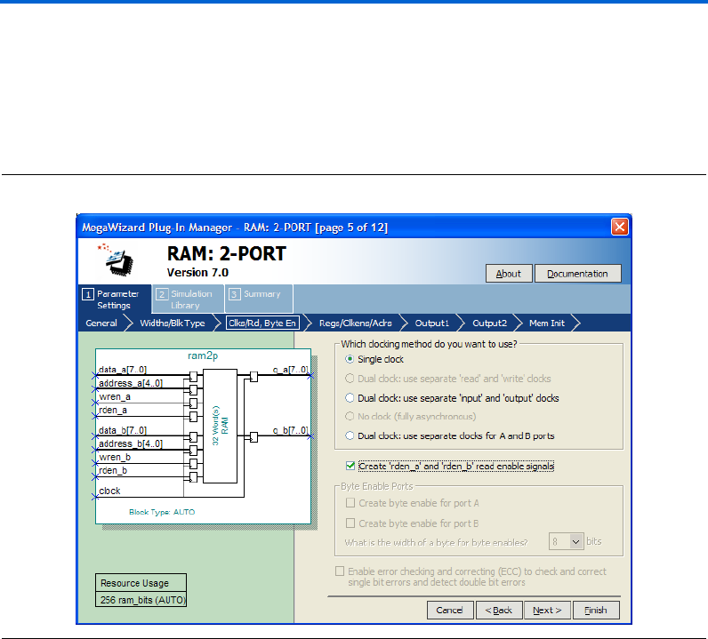Click clock port label in diagram

[x=109, y=491]
